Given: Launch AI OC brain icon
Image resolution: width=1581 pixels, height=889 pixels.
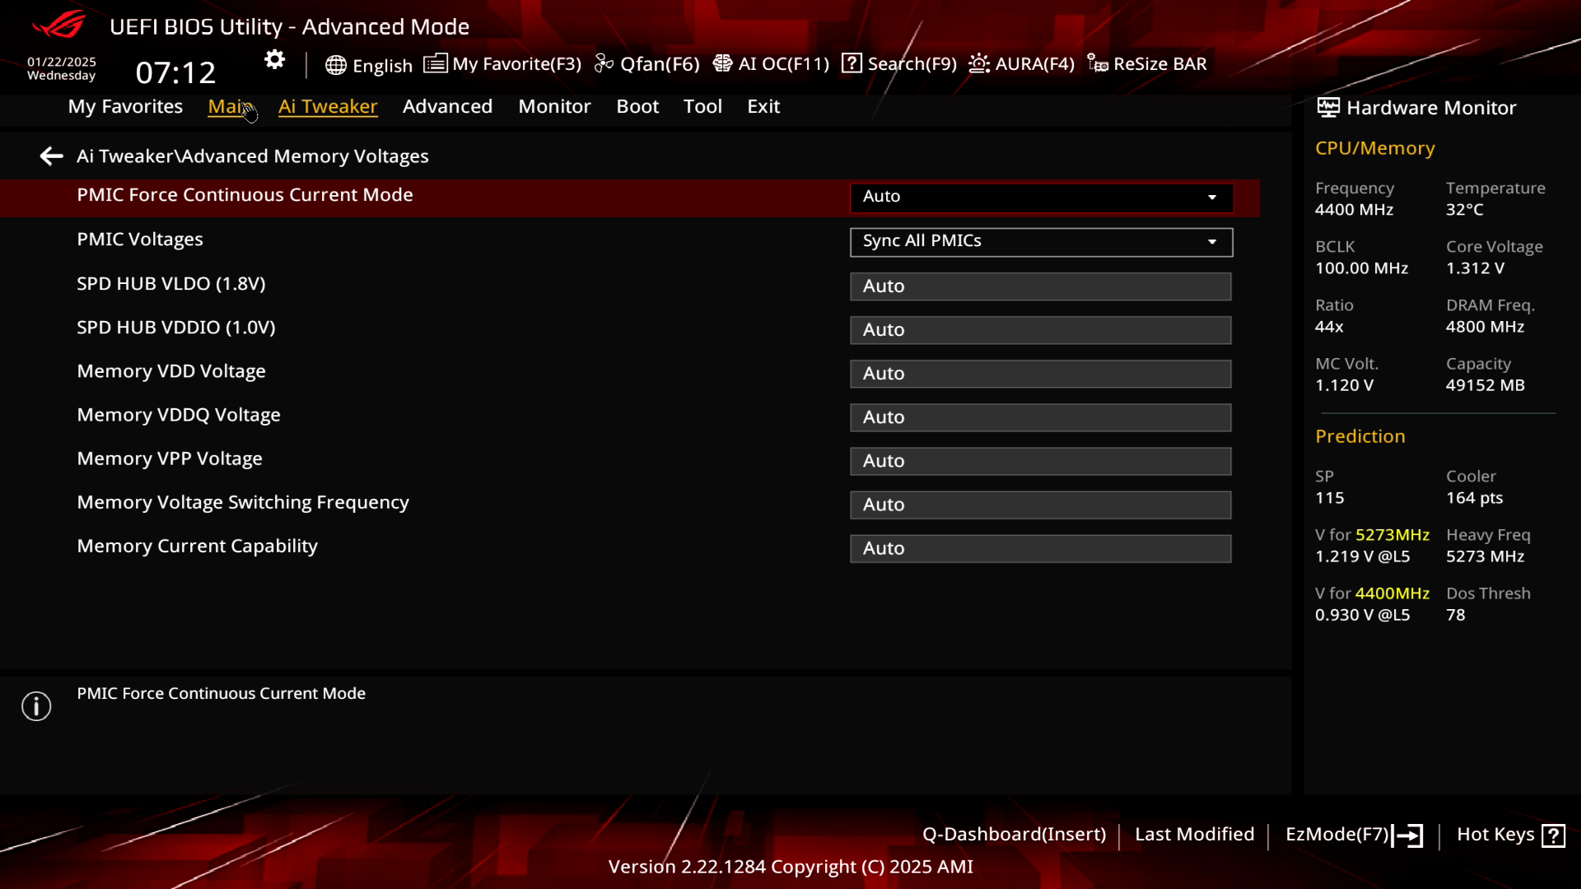Looking at the screenshot, I should (722, 63).
